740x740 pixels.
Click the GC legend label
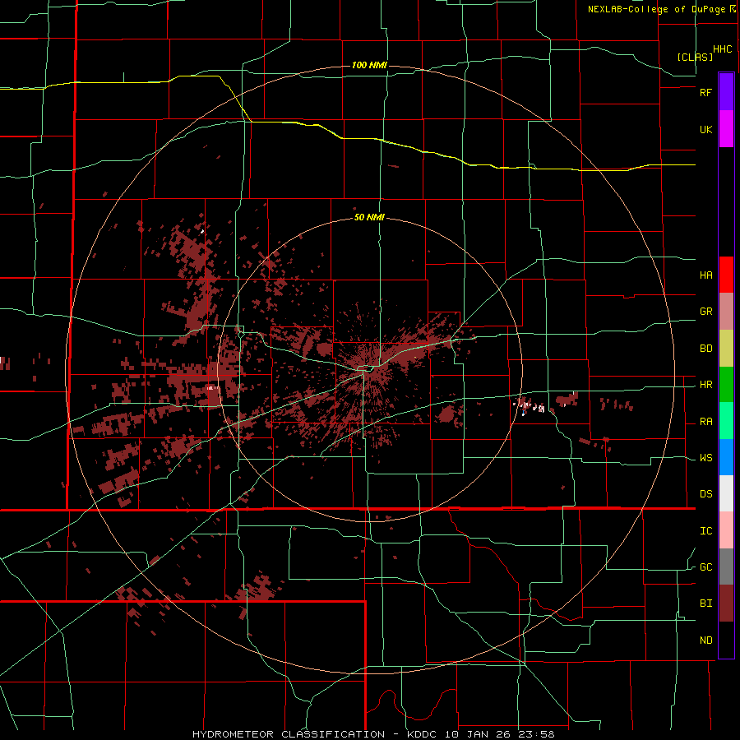pos(705,567)
